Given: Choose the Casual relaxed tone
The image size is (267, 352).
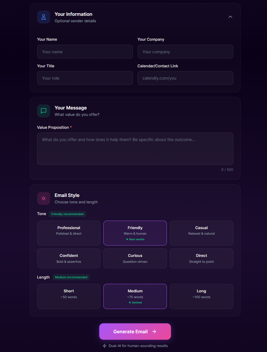Looking at the screenshot, I should [x=201, y=233].
